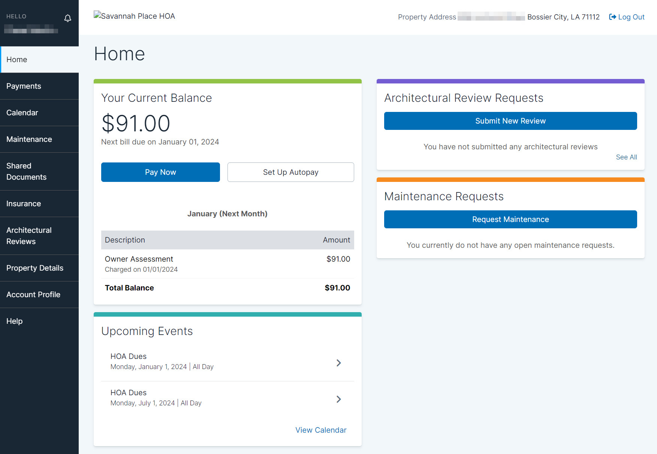The width and height of the screenshot is (657, 454).
Task: Go to Home in the sidebar
Action: click(x=39, y=60)
